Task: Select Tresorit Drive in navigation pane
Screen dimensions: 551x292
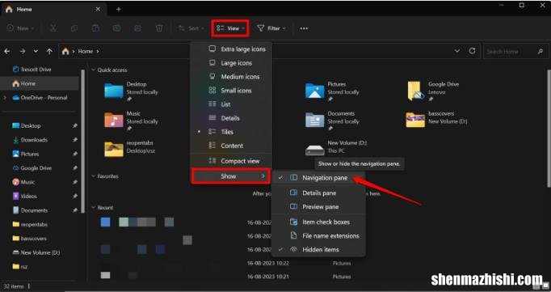Action: click(32, 70)
